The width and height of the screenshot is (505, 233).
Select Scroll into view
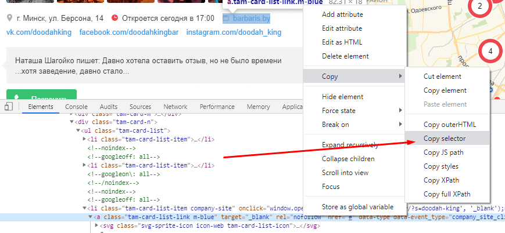(355, 173)
